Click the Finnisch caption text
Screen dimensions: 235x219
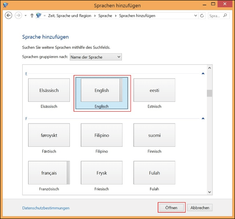point(154,152)
